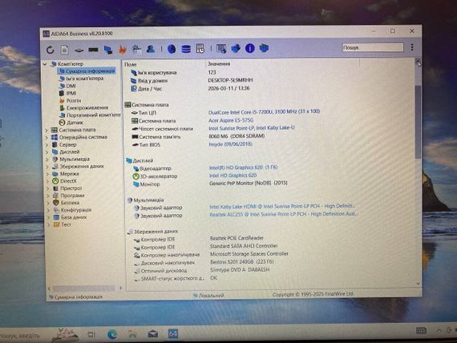The height and width of the screenshot is (343, 457).
Task: Open the Report document icon in toolbar
Action: [65, 50]
